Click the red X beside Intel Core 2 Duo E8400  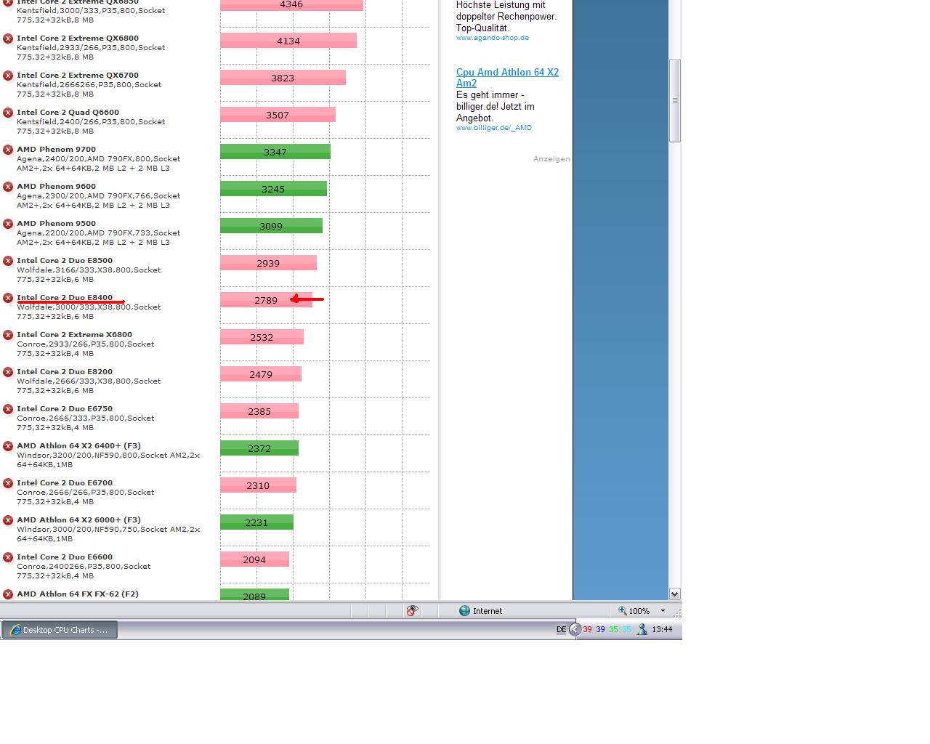point(8,298)
